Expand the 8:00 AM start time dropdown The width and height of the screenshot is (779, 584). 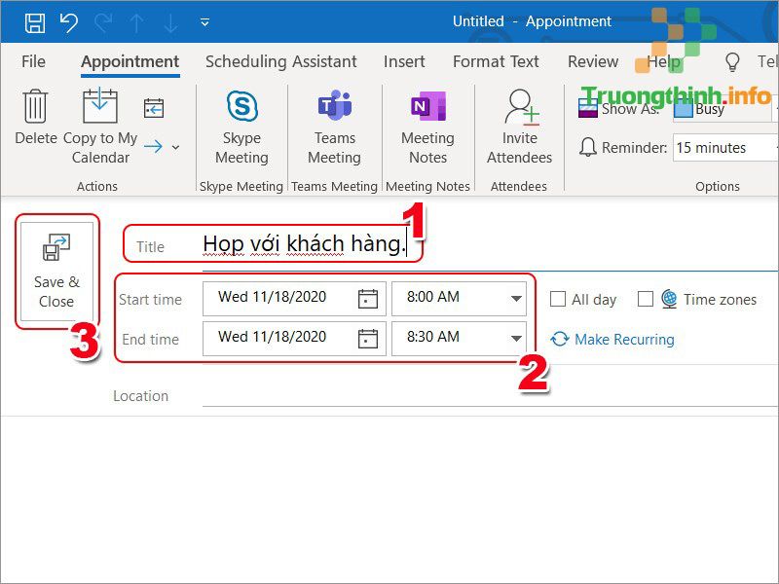[516, 299]
